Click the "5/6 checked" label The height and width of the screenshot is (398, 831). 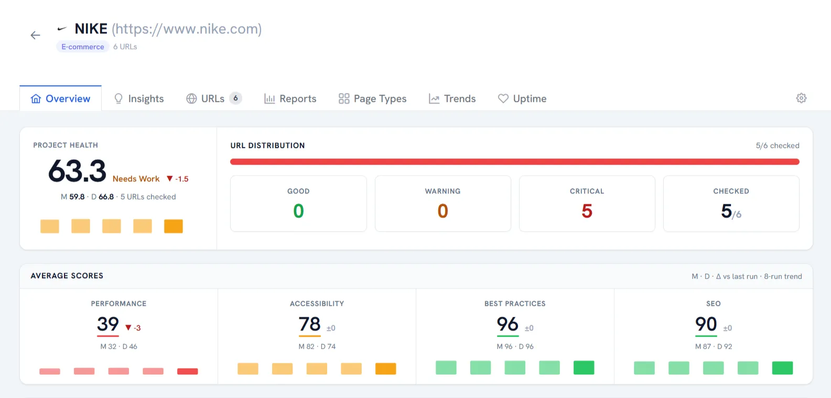(778, 145)
